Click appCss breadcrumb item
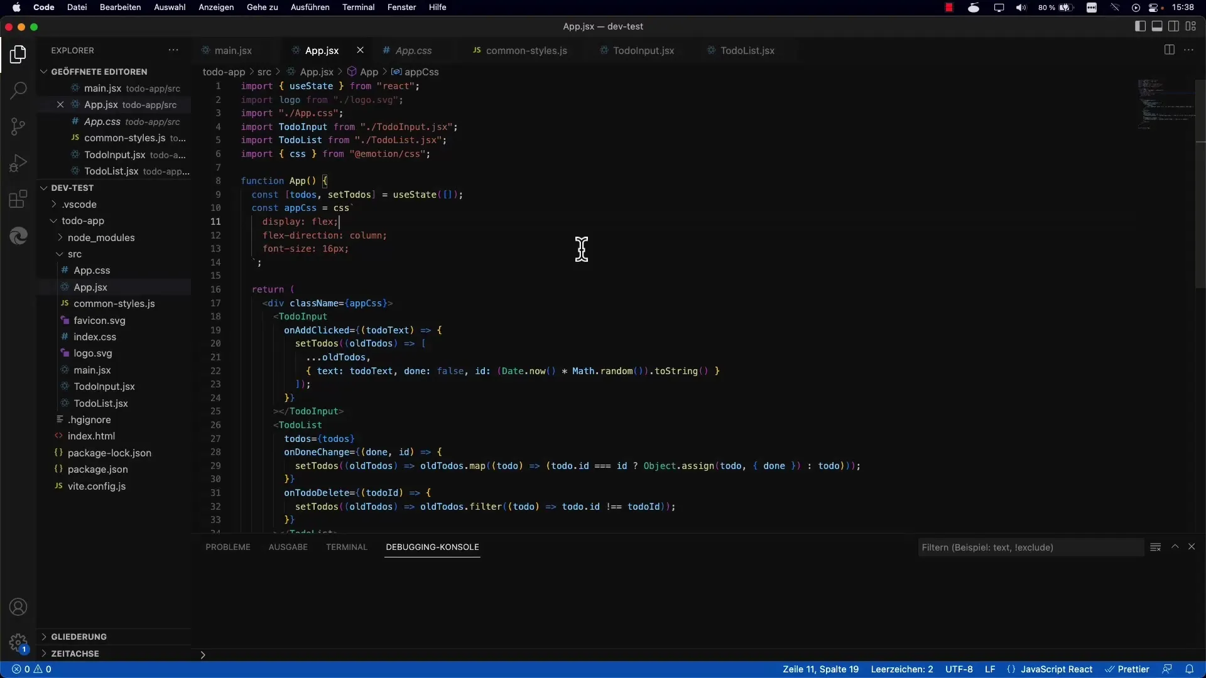Viewport: 1206px width, 678px height. (x=415, y=72)
